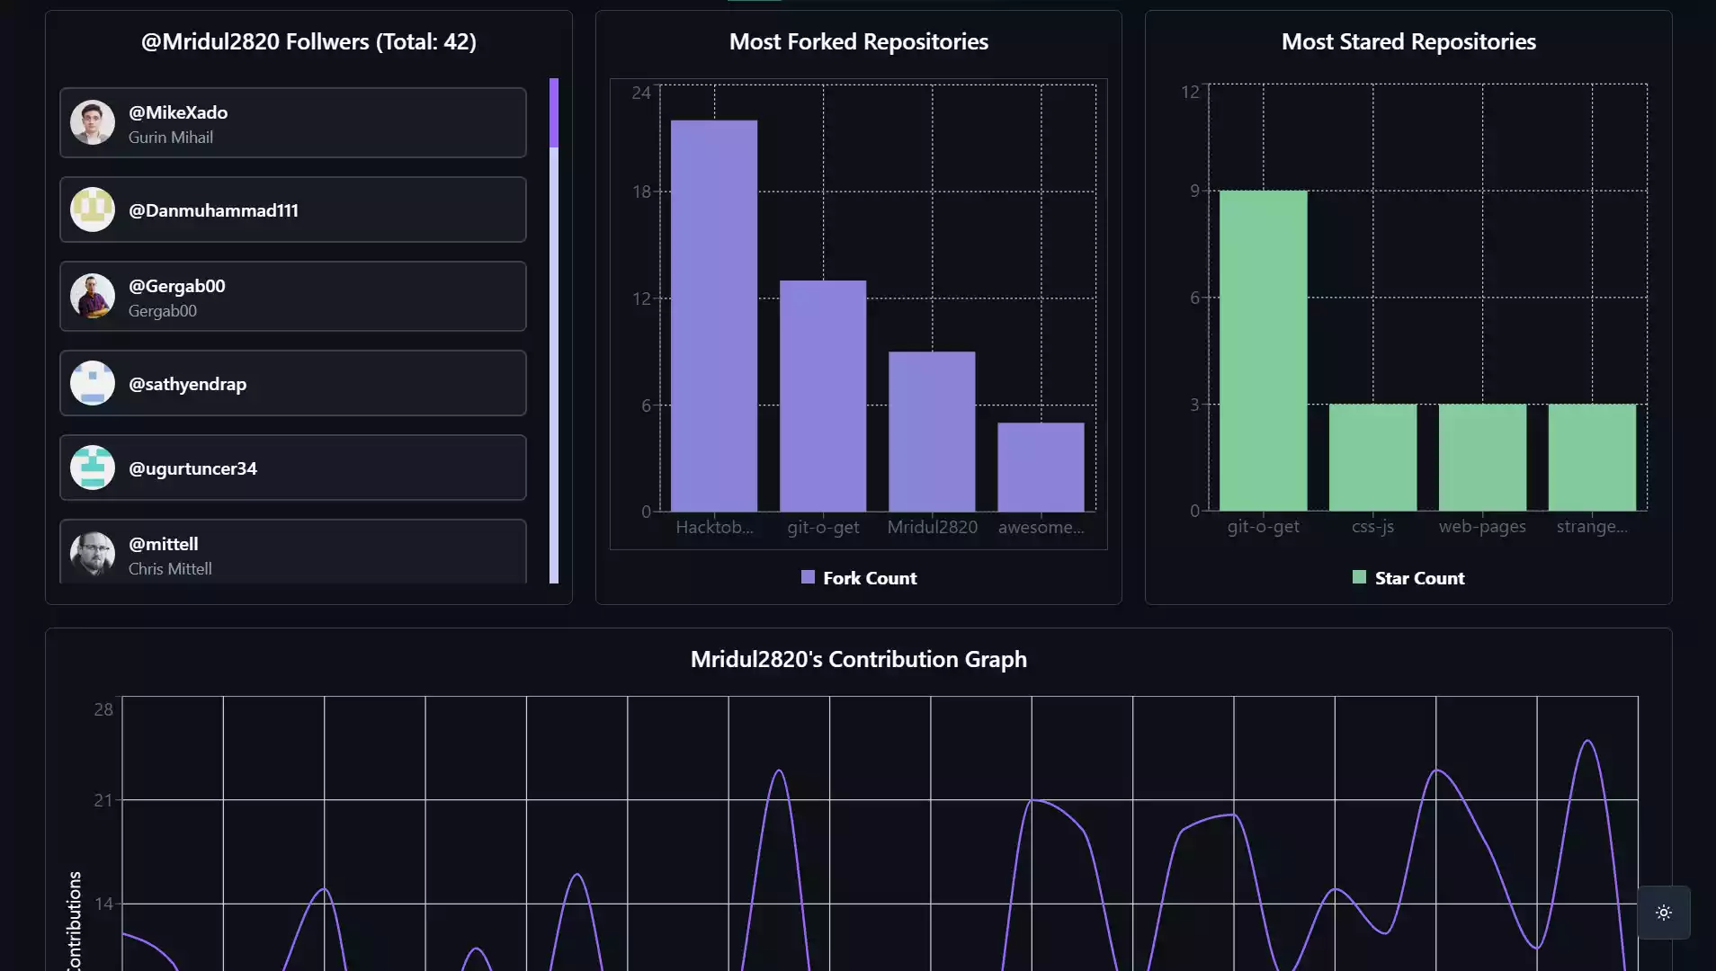Click the strange... axis label
Screen dimensions: 1716x971
click(1592, 526)
